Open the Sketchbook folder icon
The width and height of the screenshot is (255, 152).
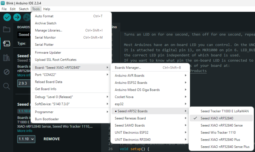7,30
